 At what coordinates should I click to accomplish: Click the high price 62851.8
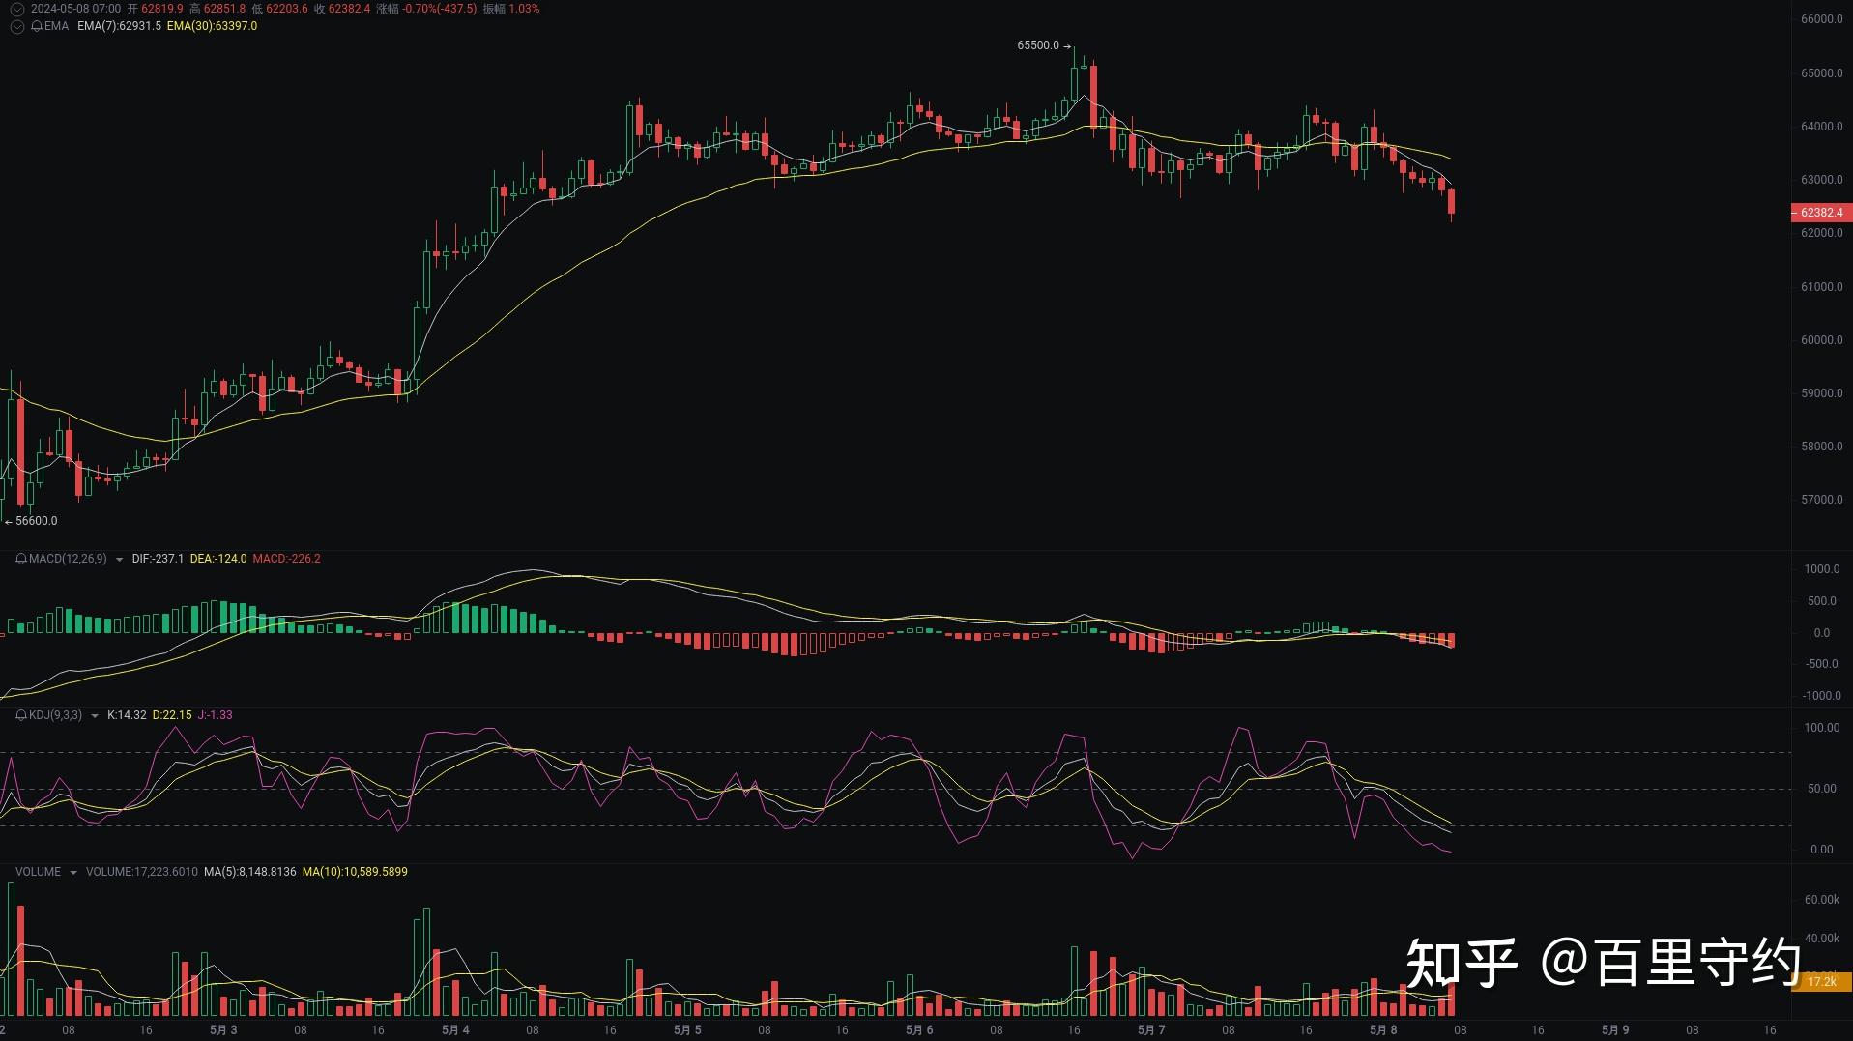[224, 9]
